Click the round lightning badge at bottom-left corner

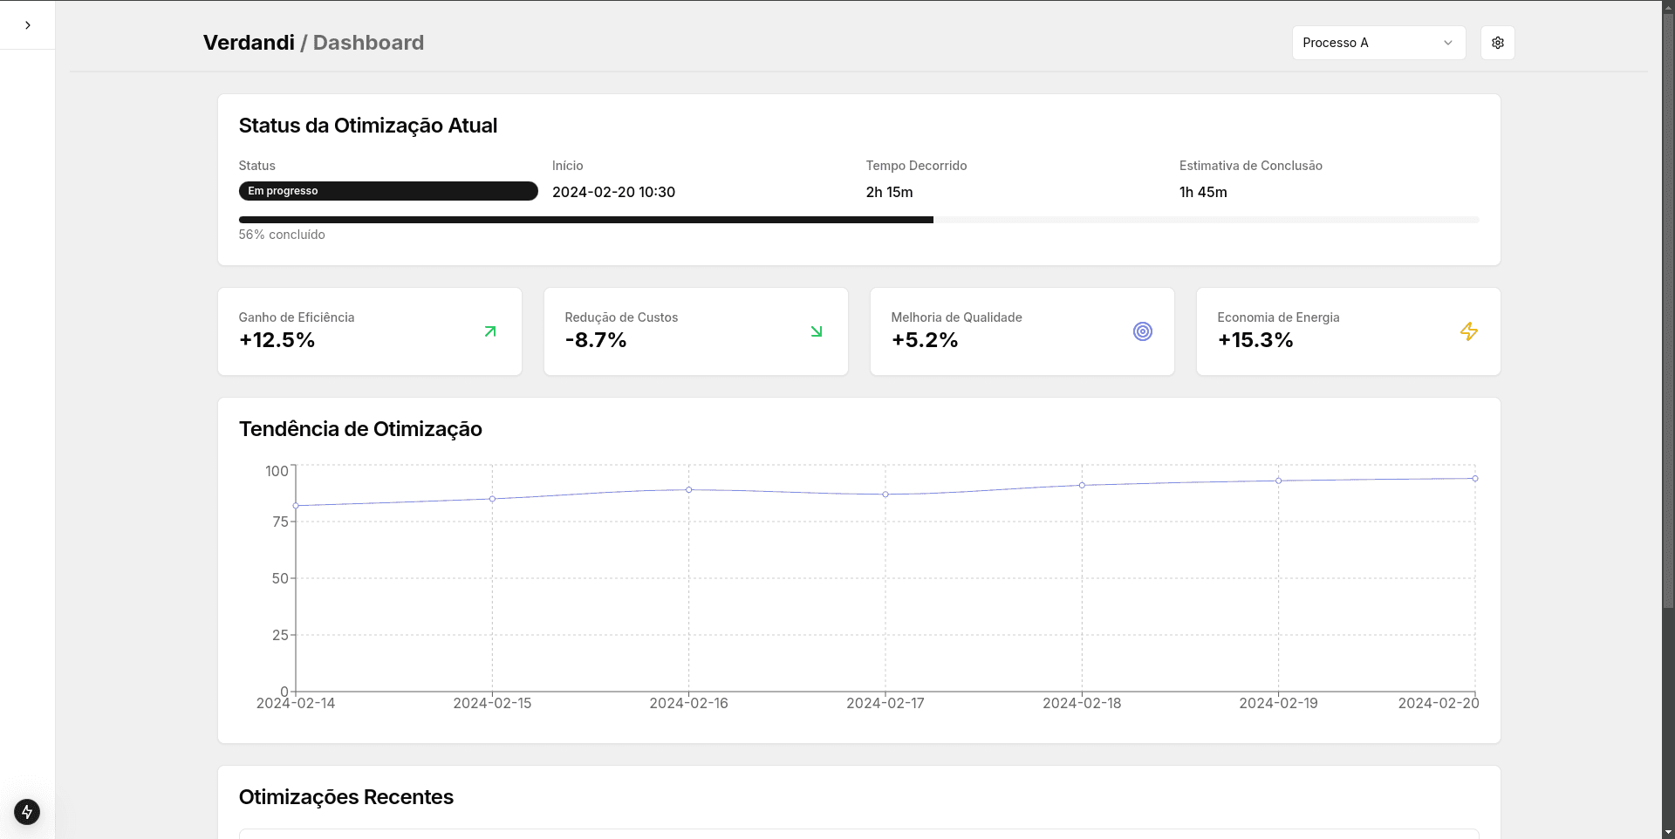pos(27,812)
